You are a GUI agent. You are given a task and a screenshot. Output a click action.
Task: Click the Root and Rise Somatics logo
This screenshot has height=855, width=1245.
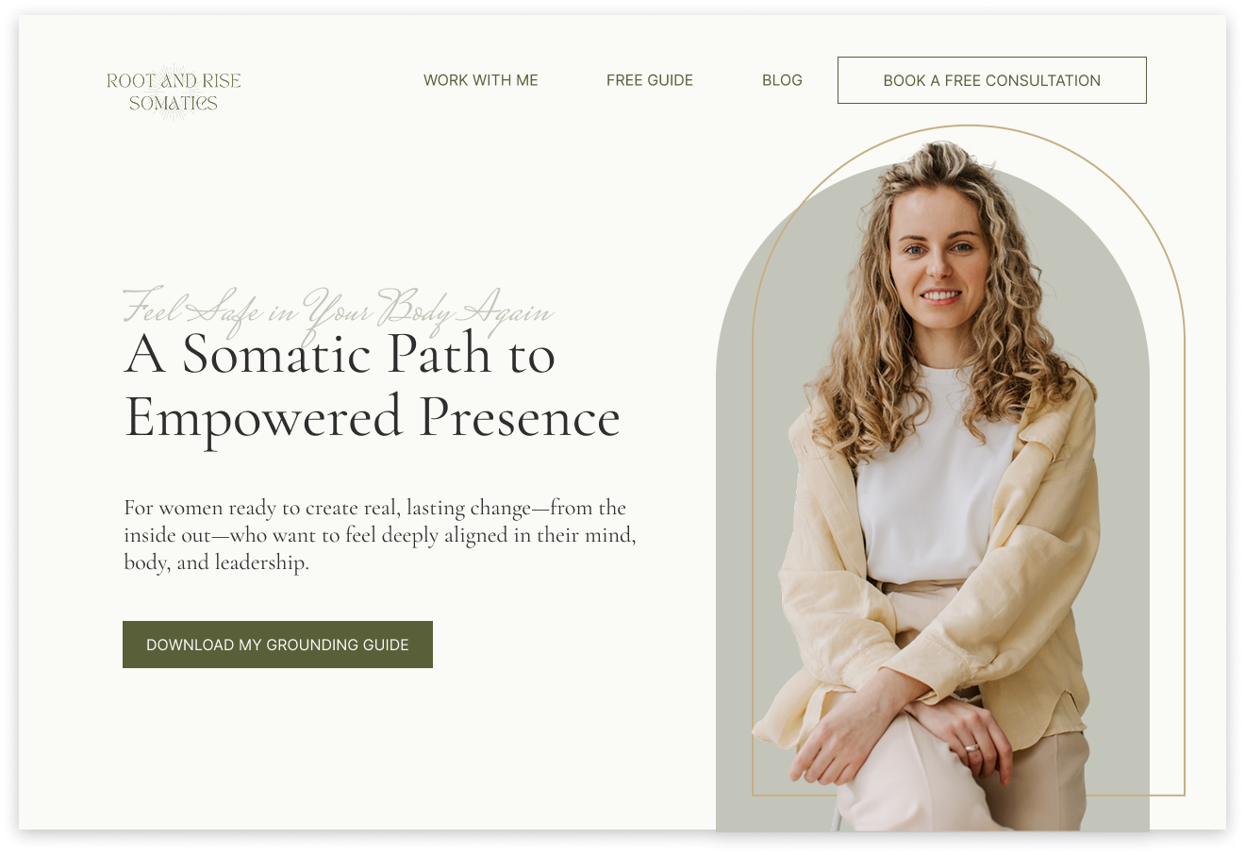click(174, 92)
